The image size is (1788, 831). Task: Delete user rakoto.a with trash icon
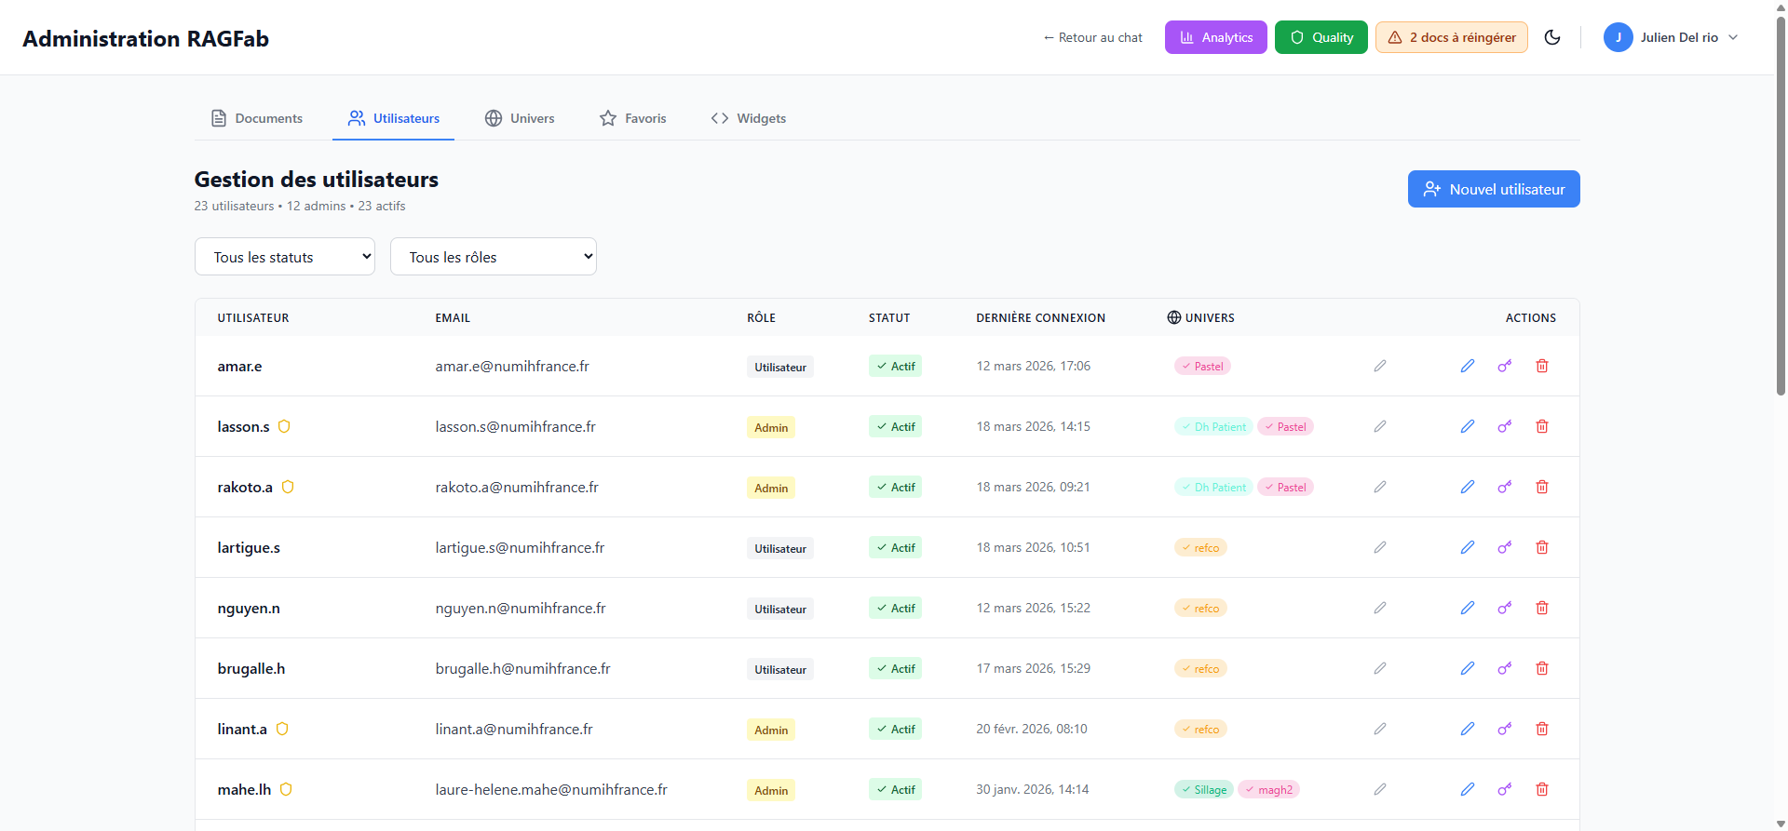(1542, 487)
